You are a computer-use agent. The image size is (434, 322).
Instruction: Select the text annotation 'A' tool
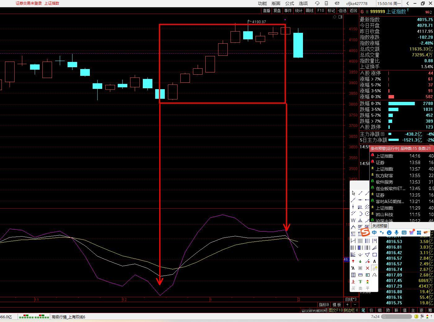(x=375, y=261)
